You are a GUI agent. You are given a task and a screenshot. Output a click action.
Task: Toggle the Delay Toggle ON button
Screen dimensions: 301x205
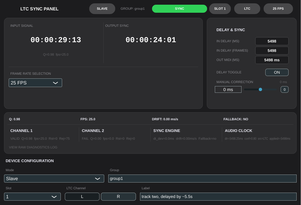277,72
